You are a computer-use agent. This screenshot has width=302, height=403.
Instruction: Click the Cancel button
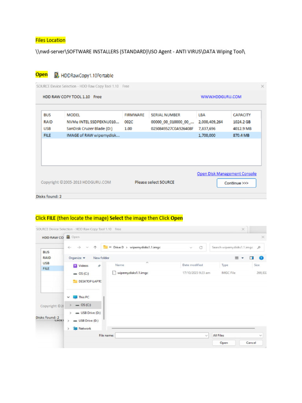pos(251,343)
